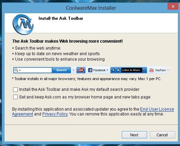
Task: Click the CoolwareMax Installer title text
Action: coord(91,8)
